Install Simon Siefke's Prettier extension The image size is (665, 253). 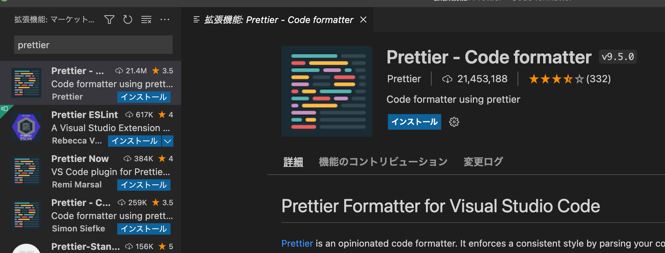144,229
